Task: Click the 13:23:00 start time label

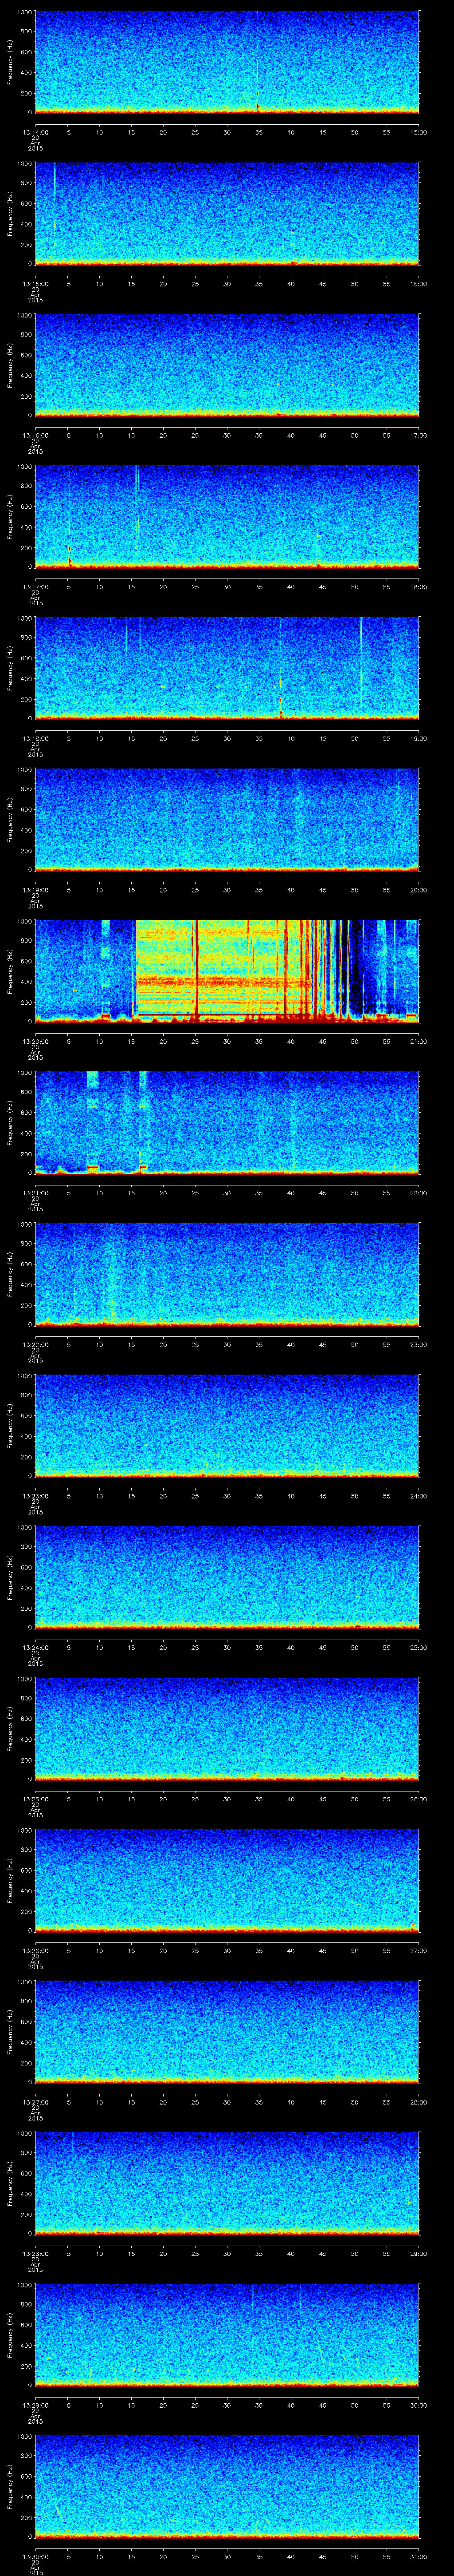Action: click(35, 1495)
